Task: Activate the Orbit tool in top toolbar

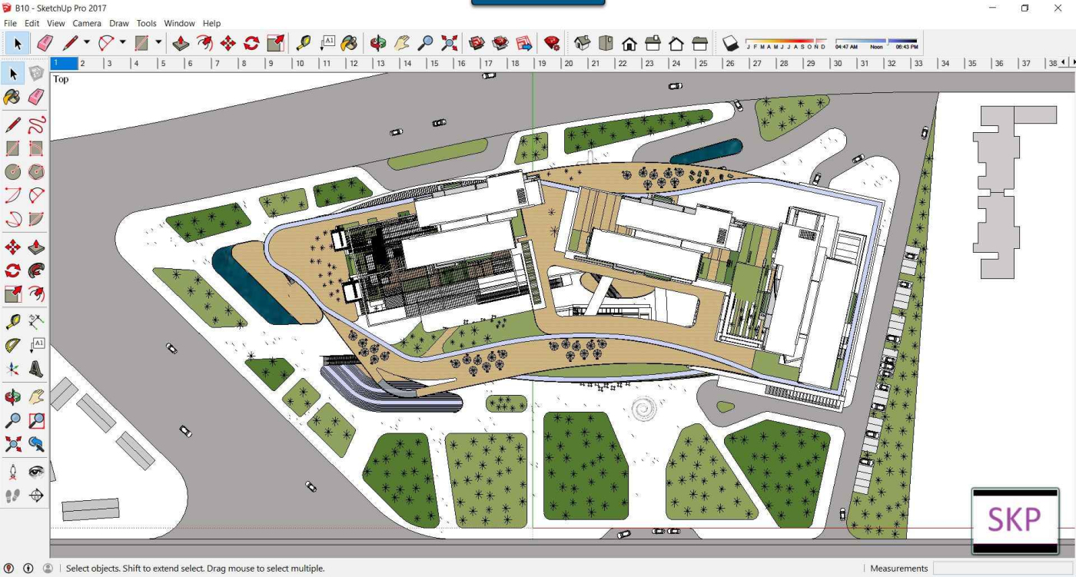Action: coord(378,43)
